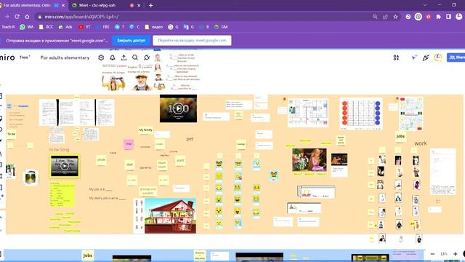The height and width of the screenshot is (262, 465).
Task: Click the pink sticky note
Action: 129,144
